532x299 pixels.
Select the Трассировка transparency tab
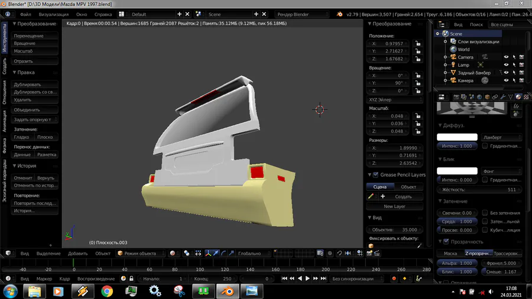point(508,253)
